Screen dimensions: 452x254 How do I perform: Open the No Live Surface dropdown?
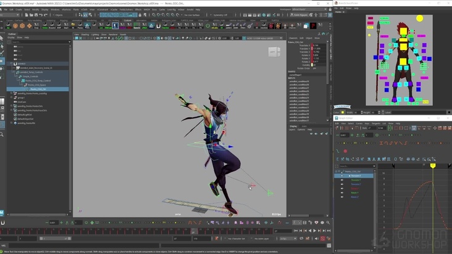(x=194, y=15)
